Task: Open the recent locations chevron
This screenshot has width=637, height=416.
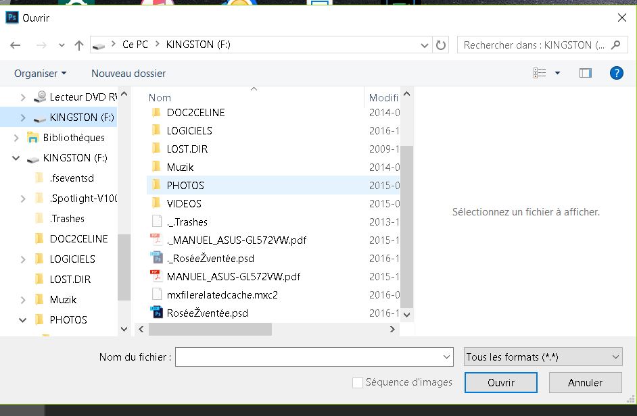Action: [x=62, y=45]
